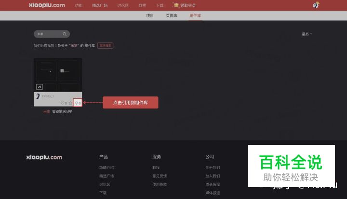This screenshot has height=199, width=347.
Task: Open 下载 in top navigation
Action: pos(160,5)
